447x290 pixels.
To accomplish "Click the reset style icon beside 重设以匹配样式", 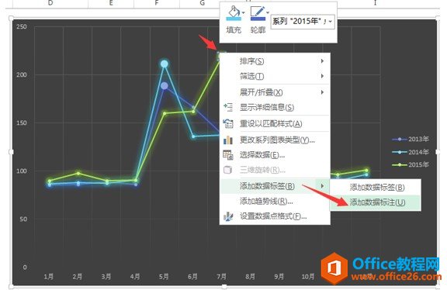I will (x=228, y=123).
